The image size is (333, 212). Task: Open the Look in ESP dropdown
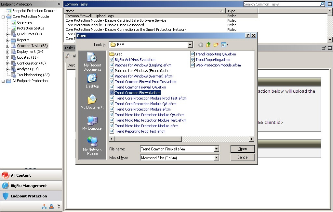point(190,45)
